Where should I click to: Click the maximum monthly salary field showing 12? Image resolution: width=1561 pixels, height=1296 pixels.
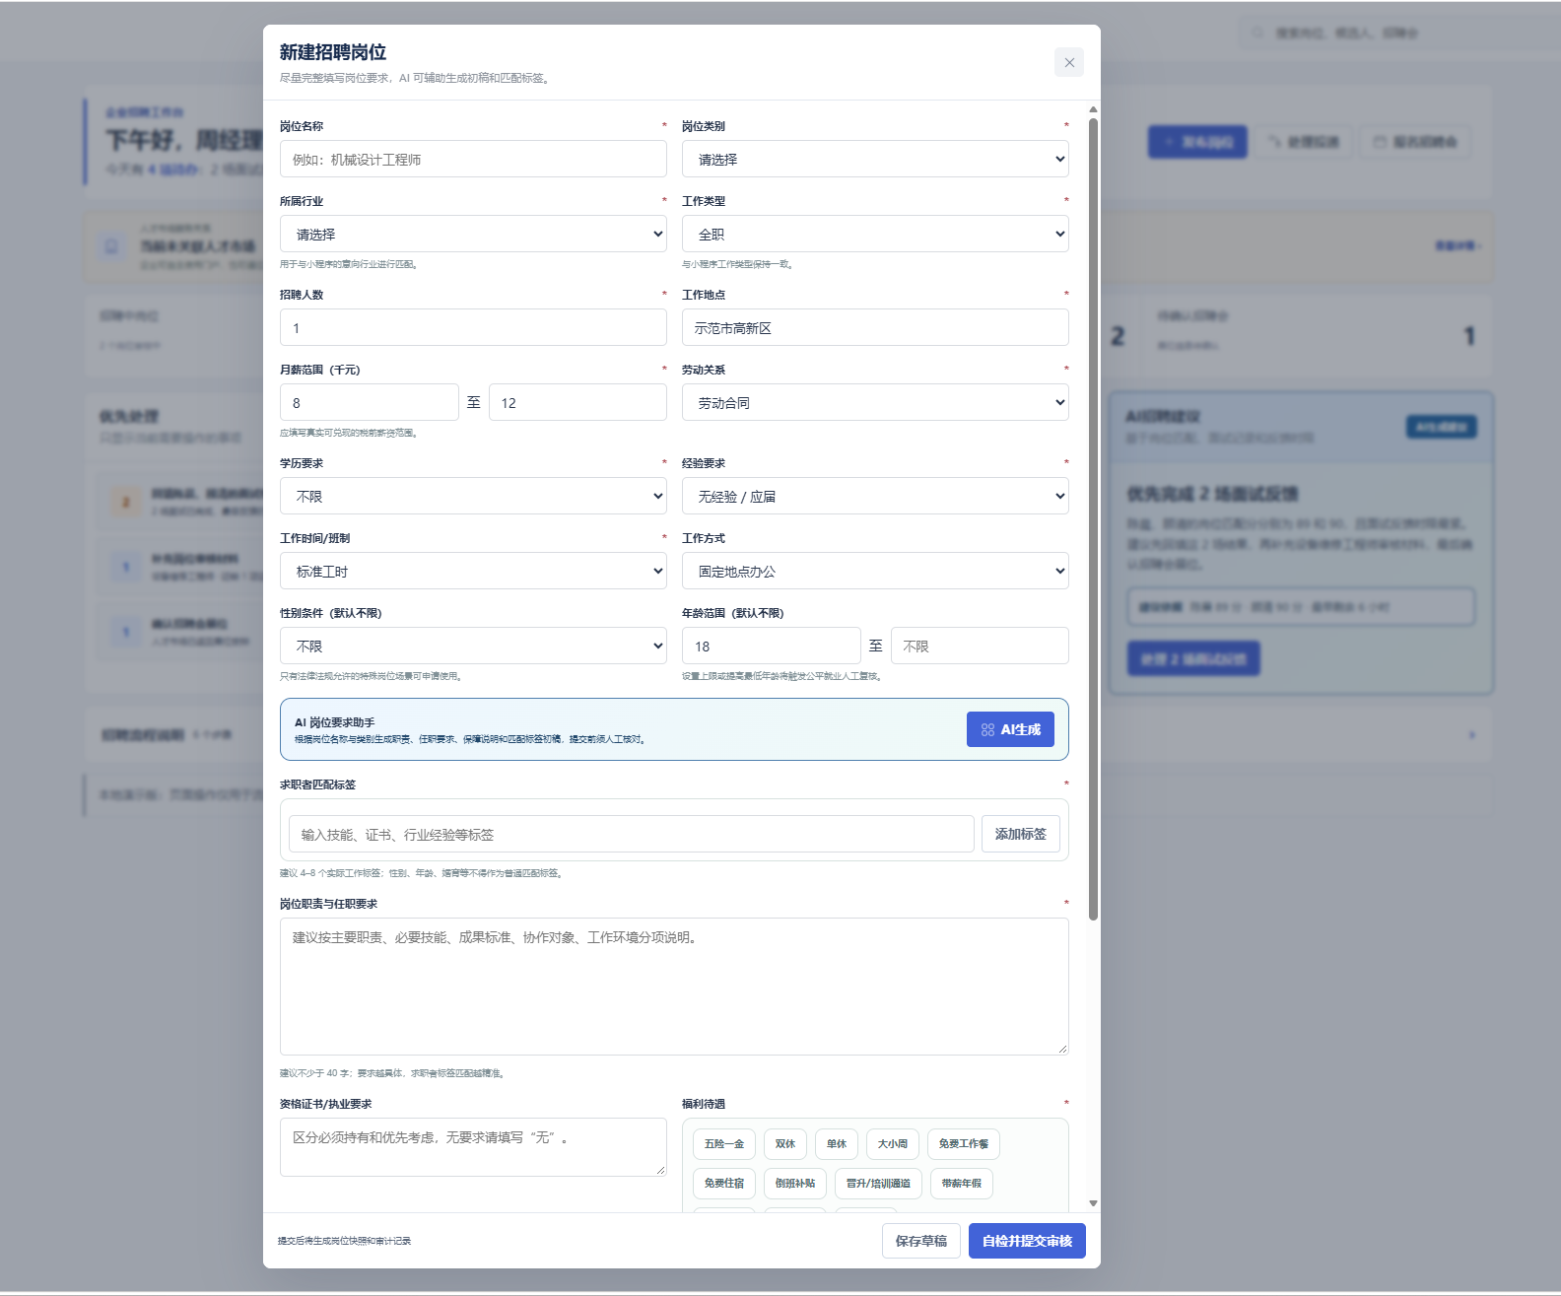pos(577,402)
